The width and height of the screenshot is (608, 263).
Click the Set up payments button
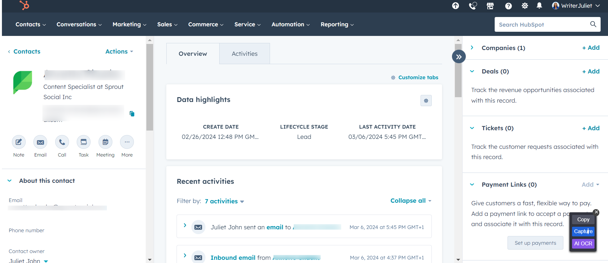[x=535, y=243]
